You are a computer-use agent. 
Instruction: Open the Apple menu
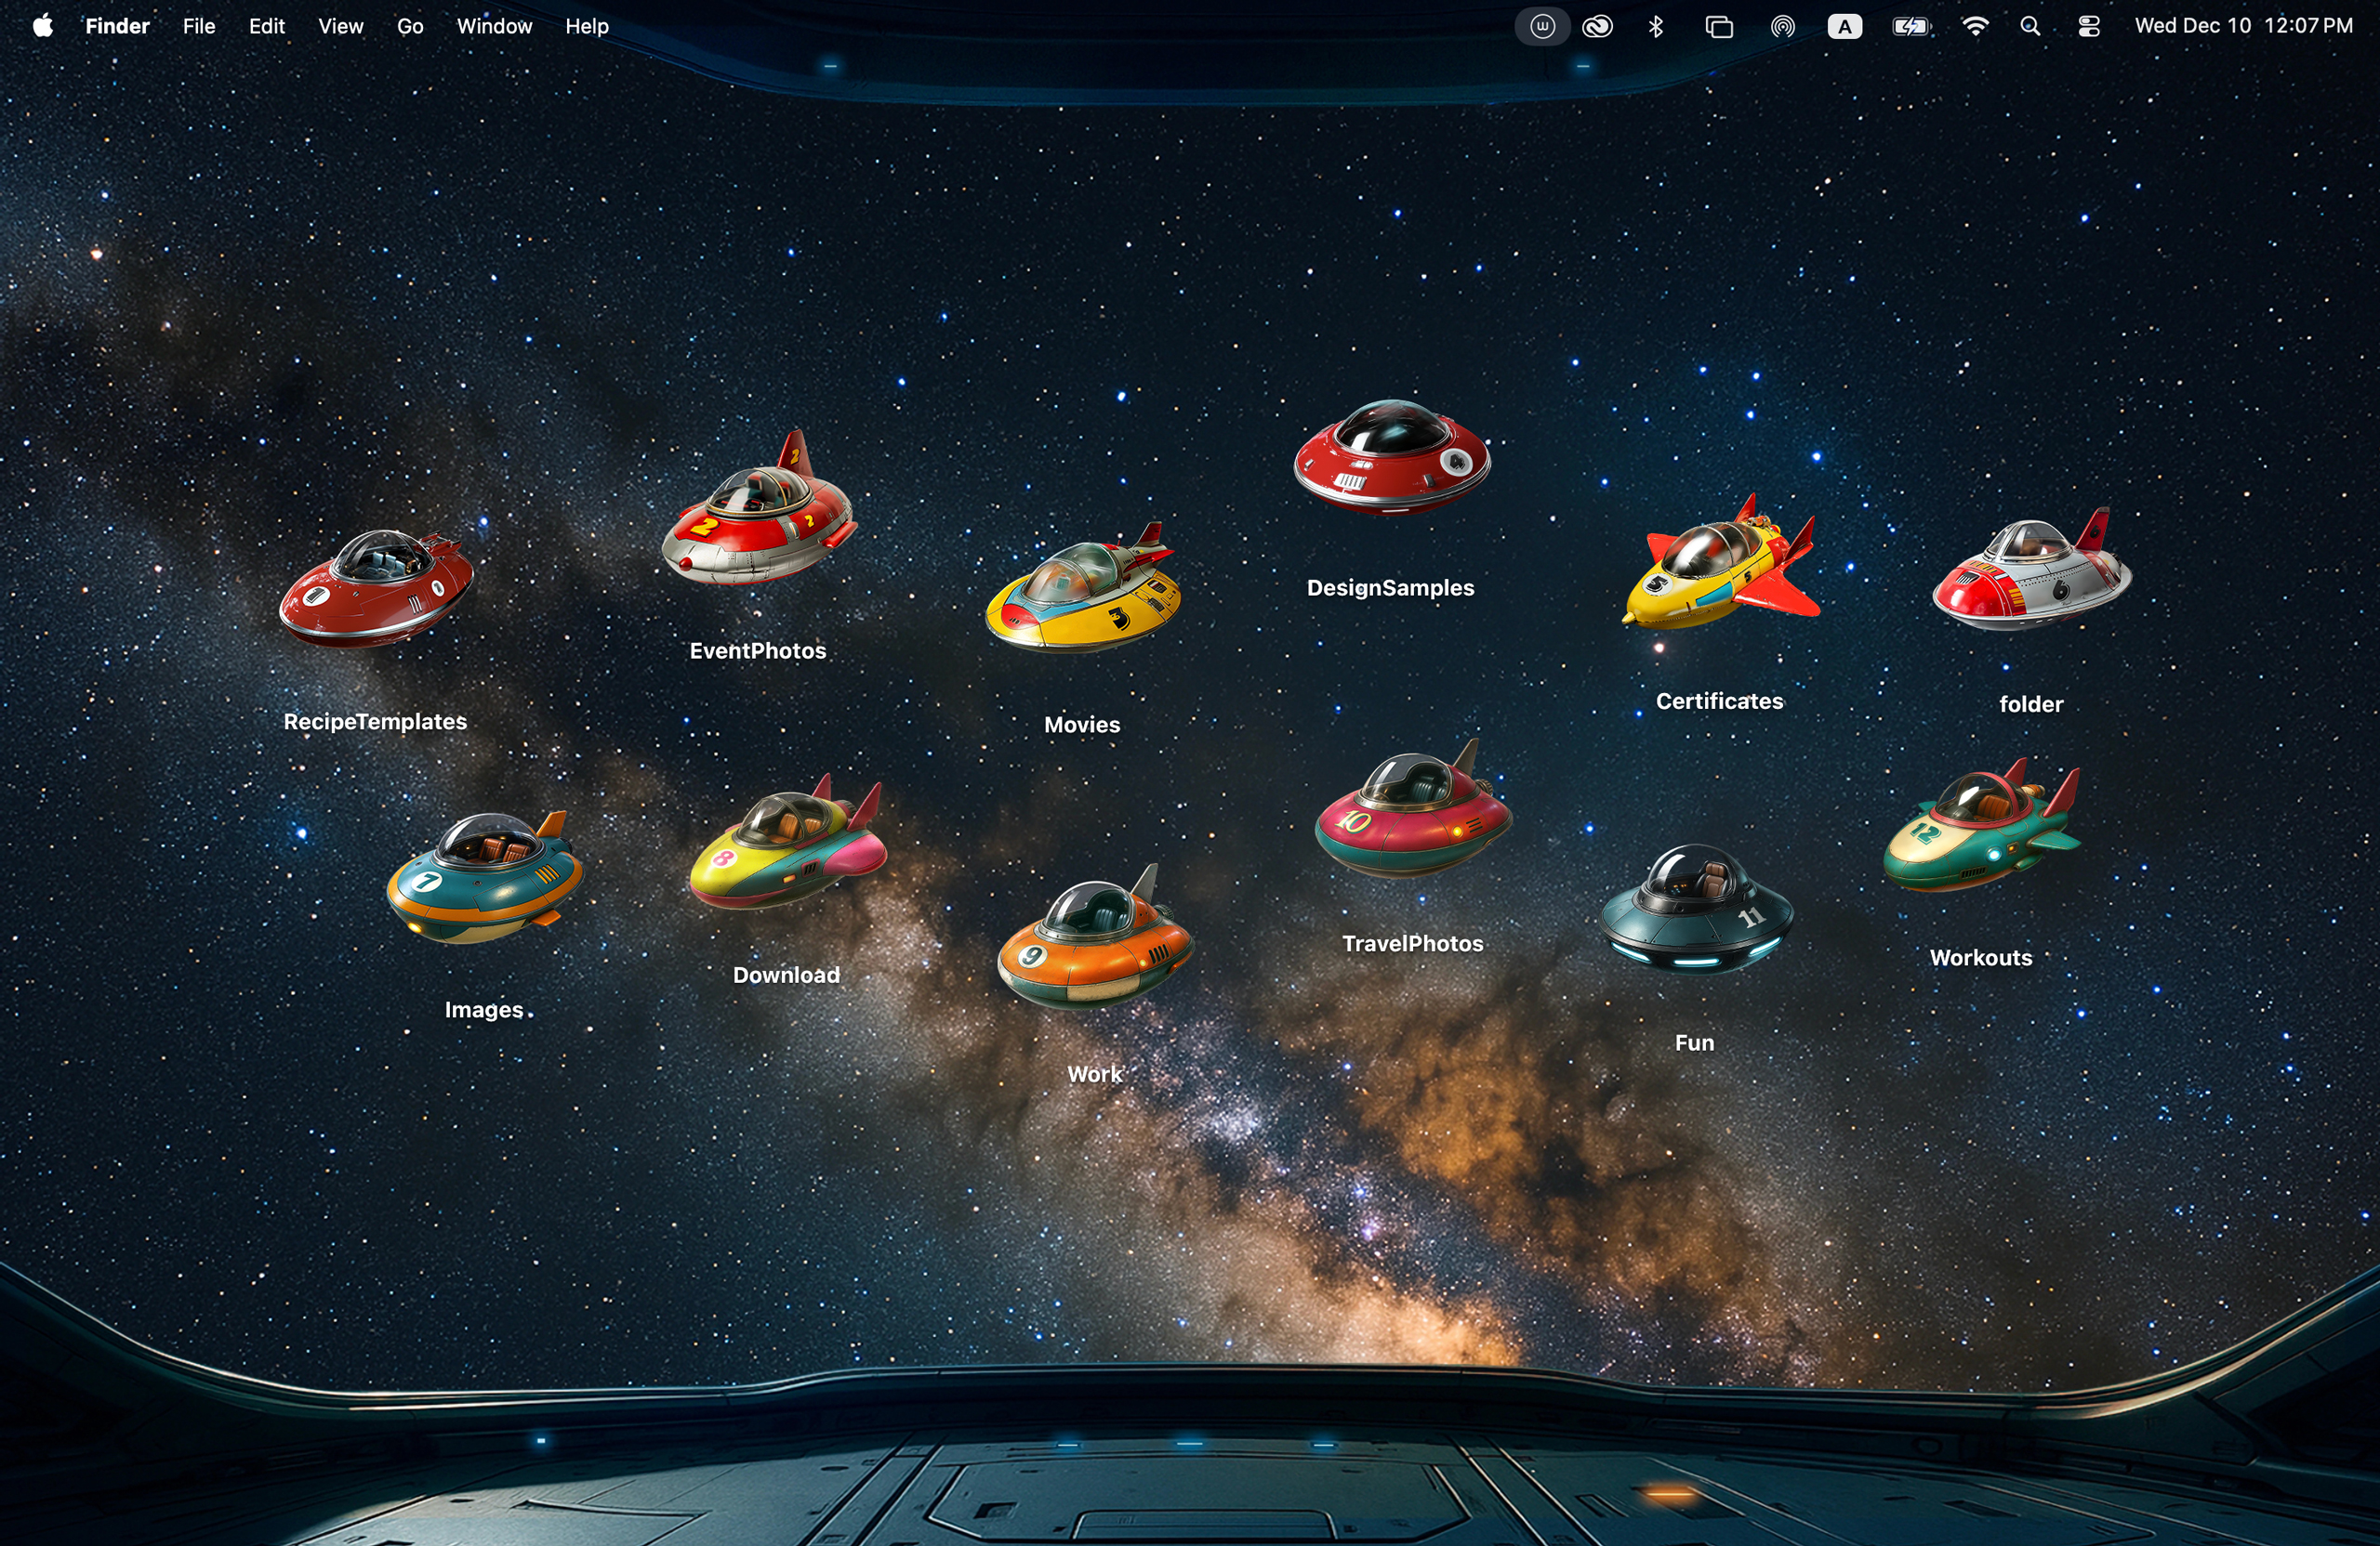click(42, 26)
